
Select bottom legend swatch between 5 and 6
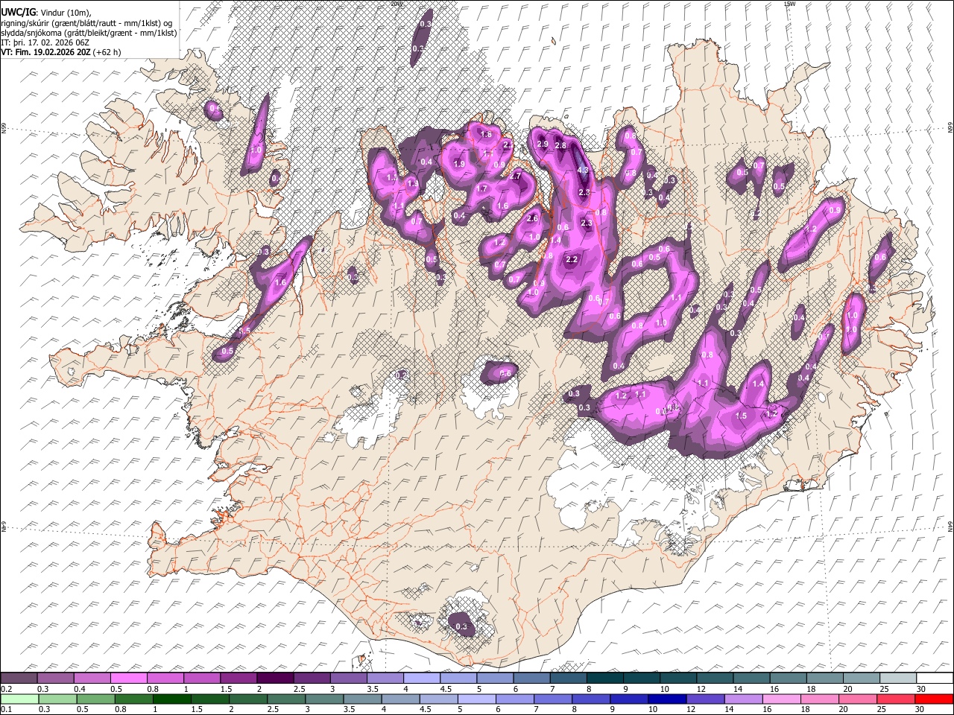[x=476, y=699]
